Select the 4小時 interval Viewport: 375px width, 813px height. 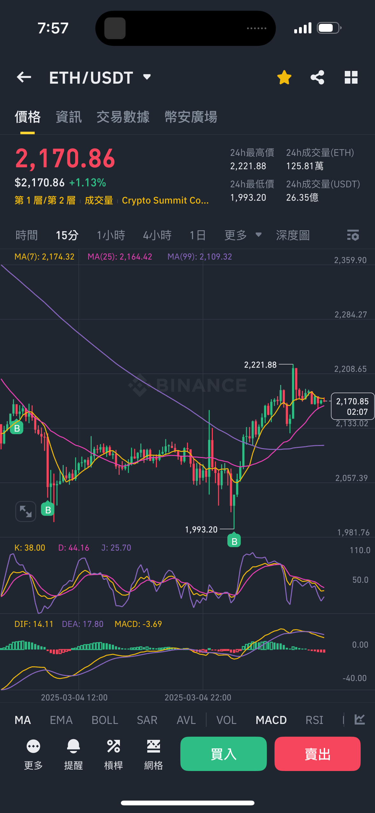click(x=157, y=235)
